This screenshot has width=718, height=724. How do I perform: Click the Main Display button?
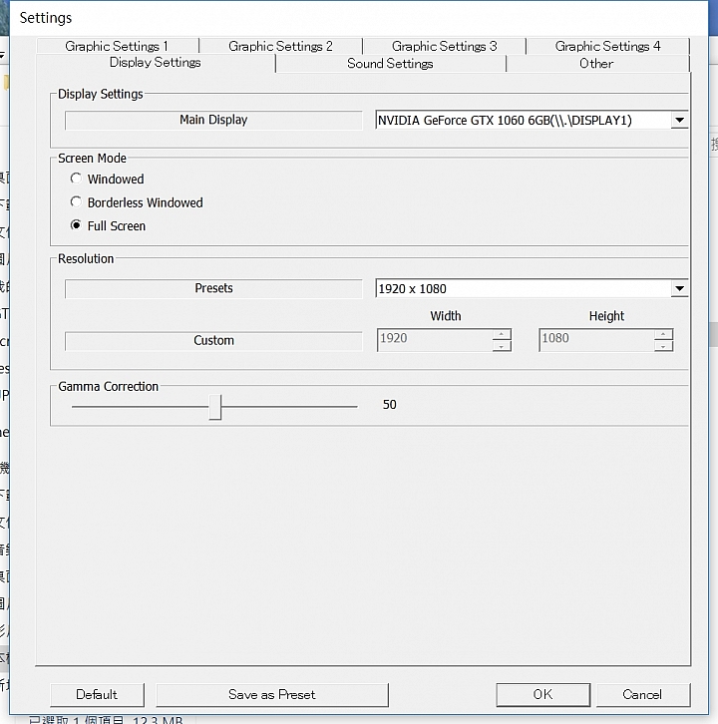click(213, 120)
